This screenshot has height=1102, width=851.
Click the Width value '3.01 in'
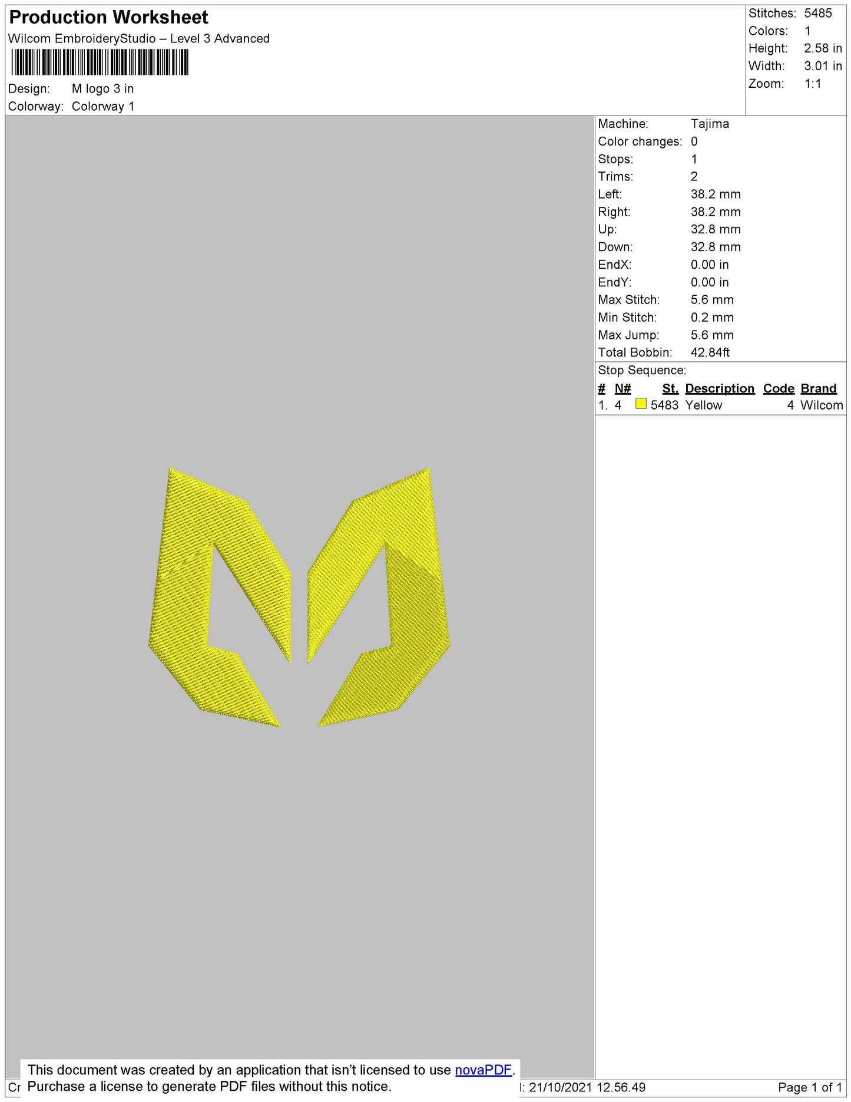pyautogui.click(x=823, y=66)
